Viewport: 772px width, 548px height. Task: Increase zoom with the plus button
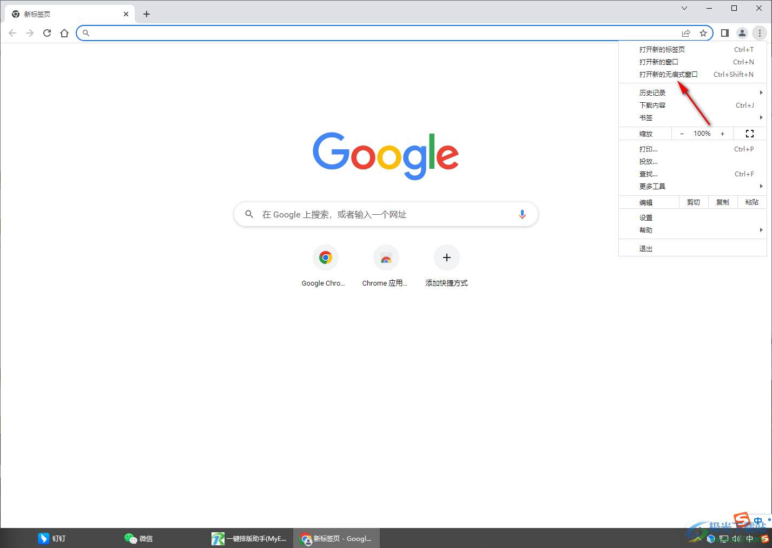(x=722, y=134)
